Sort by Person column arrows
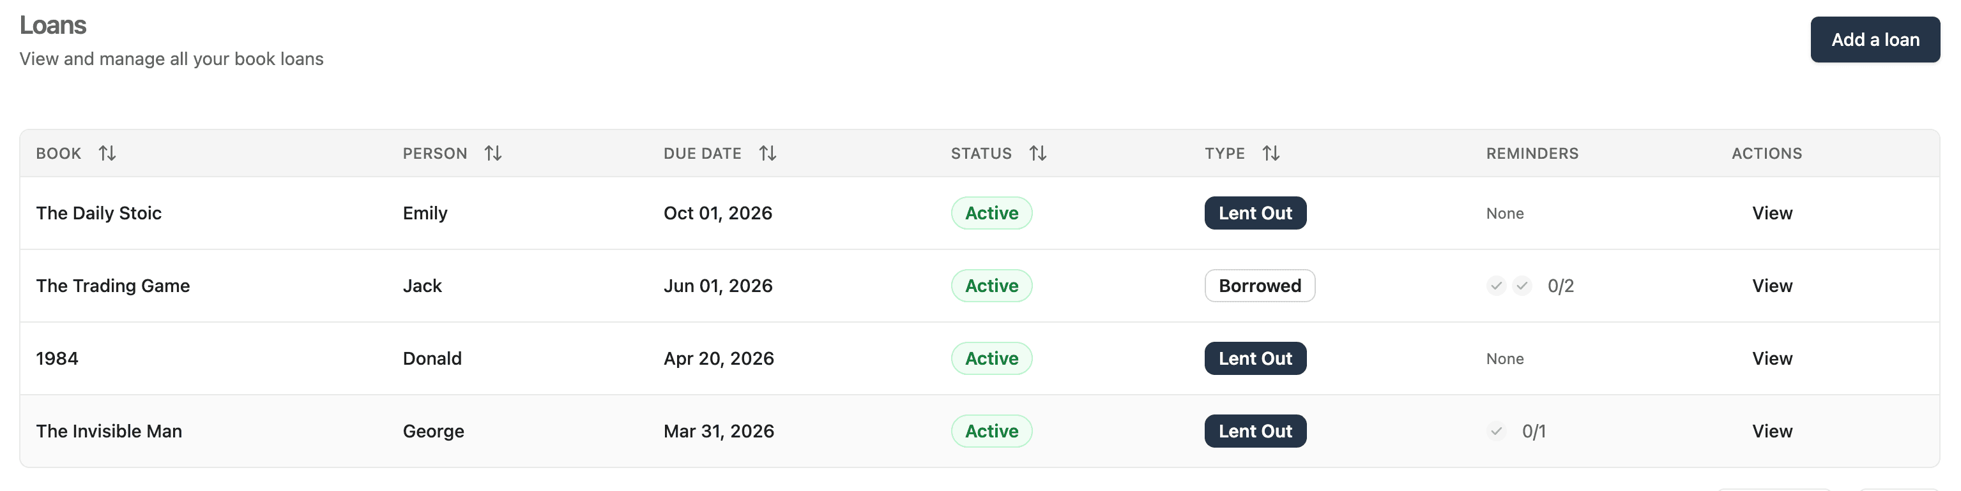1961x491 pixels. (493, 154)
